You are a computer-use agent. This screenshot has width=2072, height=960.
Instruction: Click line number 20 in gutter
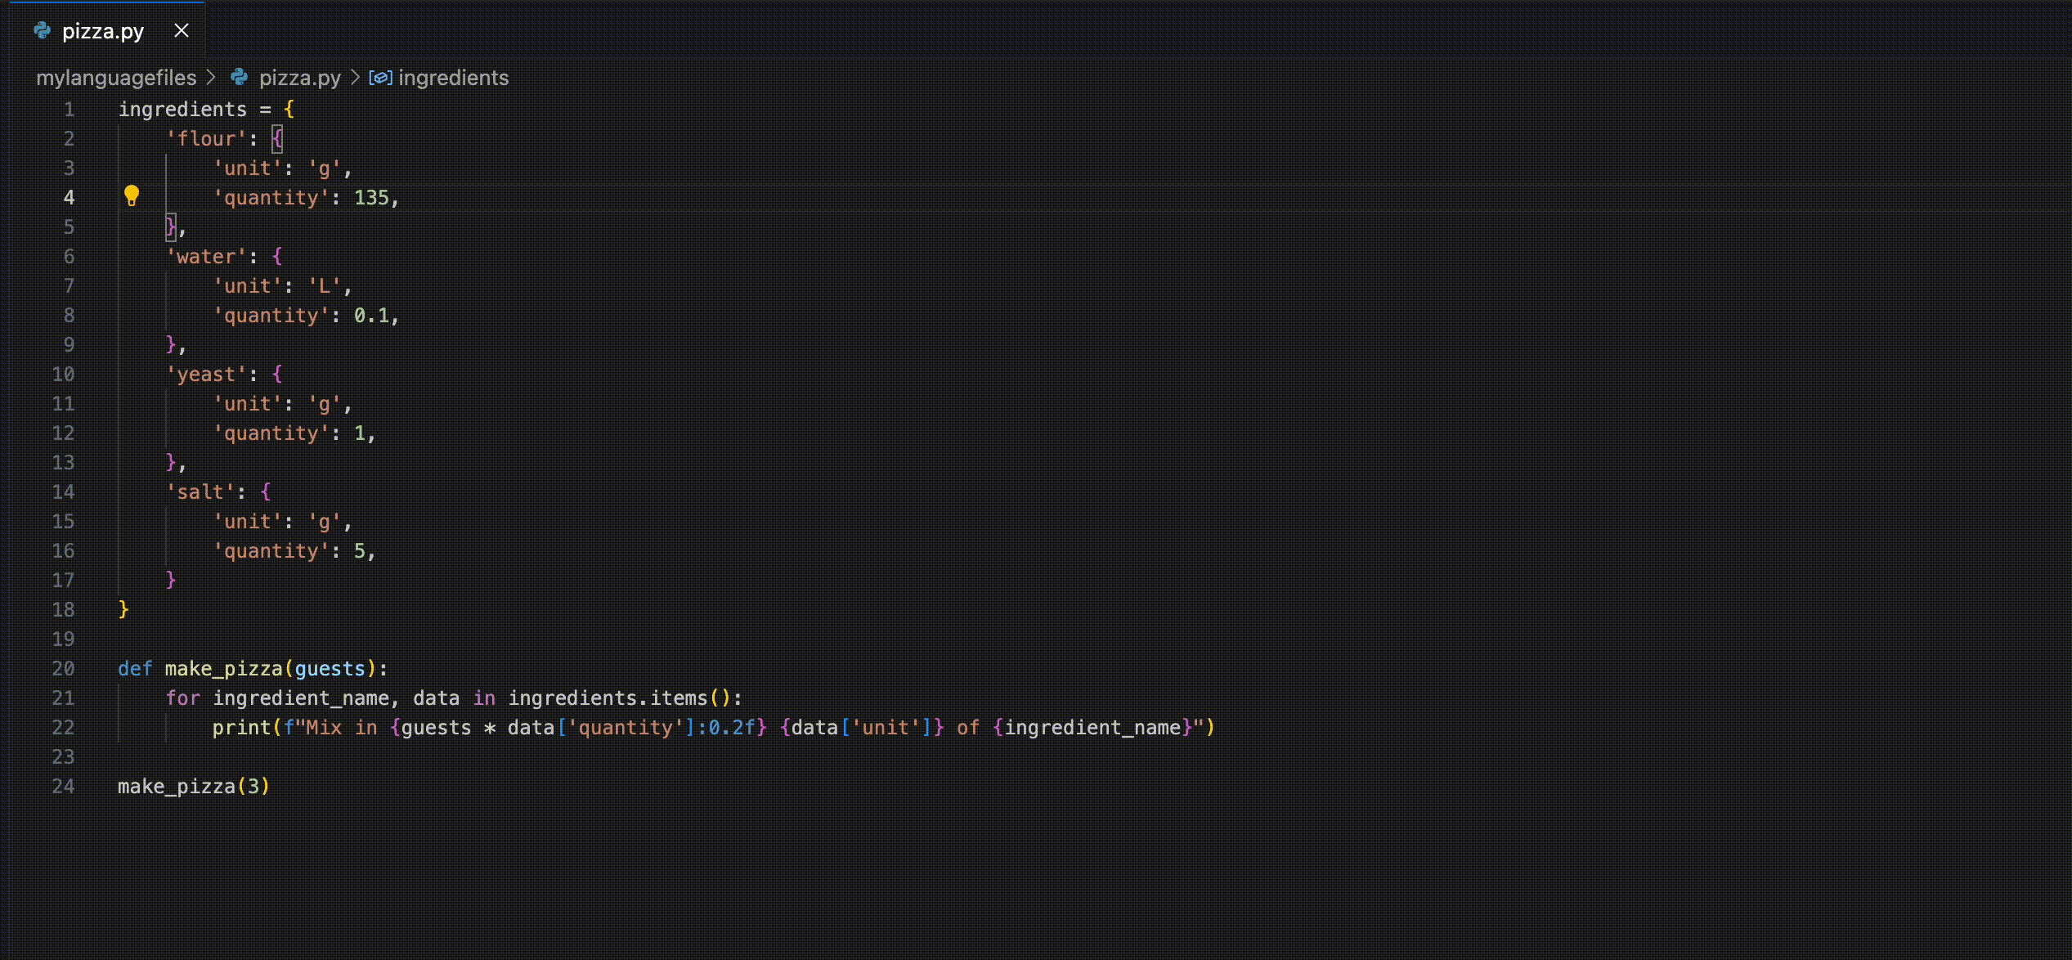[63, 669]
